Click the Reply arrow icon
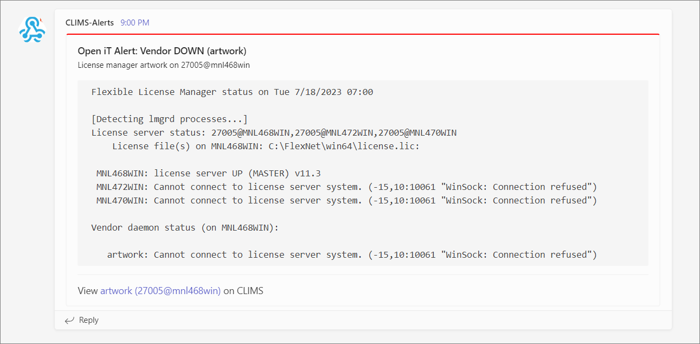 point(69,321)
